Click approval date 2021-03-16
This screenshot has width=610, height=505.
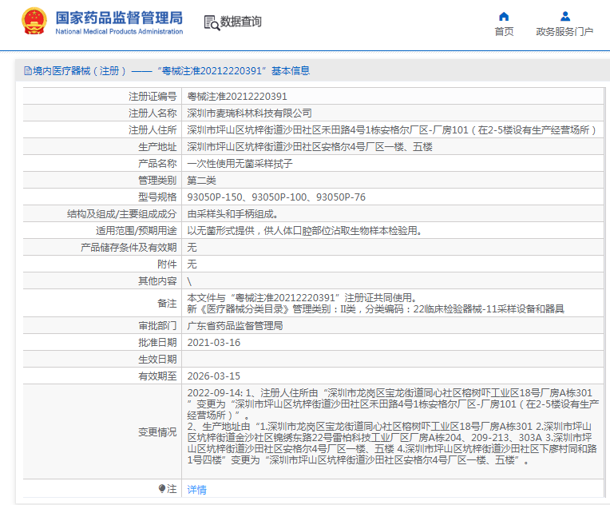pyautogui.click(x=213, y=343)
